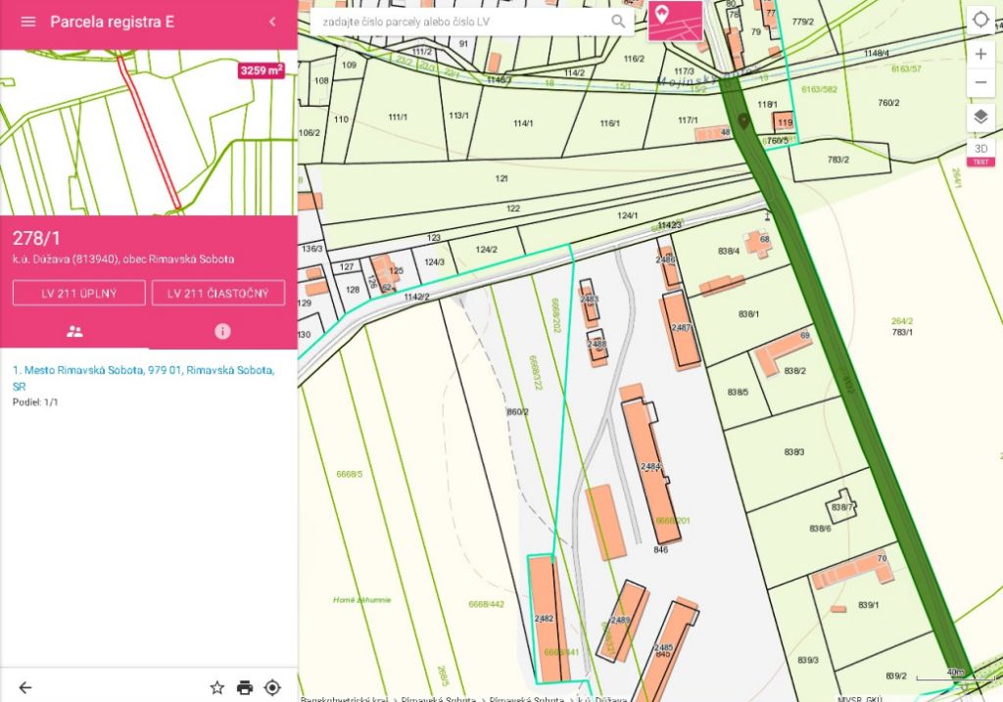Open the map layers selector

pos(980,117)
